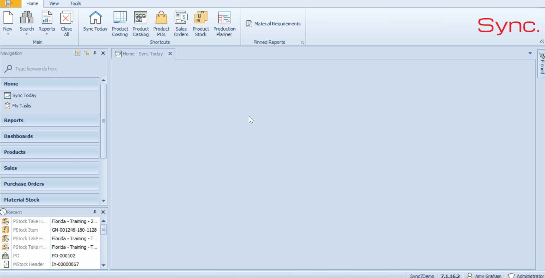Open recent PStock Take 'Florida - Training - 2...'
Viewport: 545px width, 278px height.
pyautogui.click(x=75, y=221)
